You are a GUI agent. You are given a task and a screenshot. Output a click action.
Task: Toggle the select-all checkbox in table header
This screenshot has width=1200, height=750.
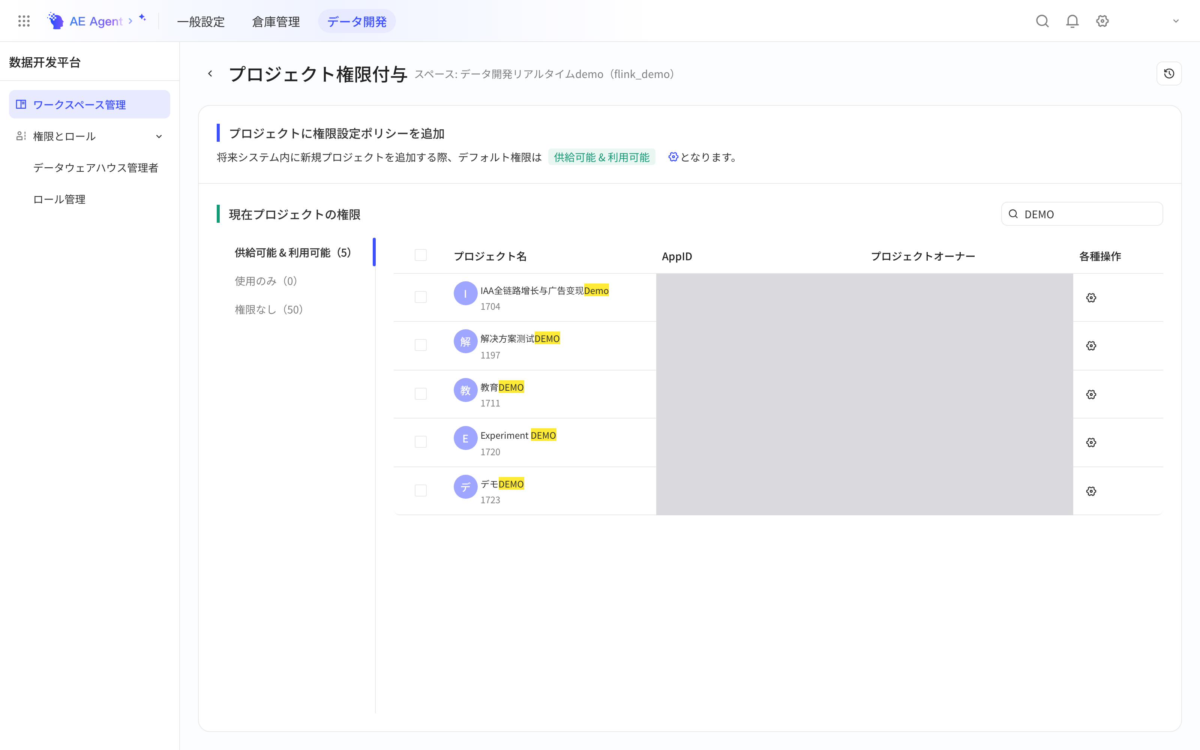[x=420, y=255]
